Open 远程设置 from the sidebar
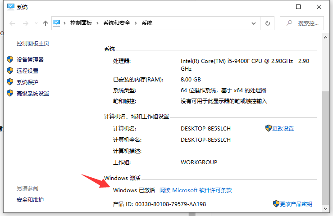Viewport: 333px width, 216px height. click(x=27, y=71)
